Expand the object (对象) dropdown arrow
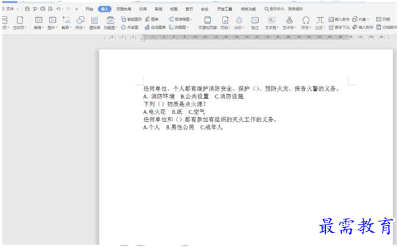 368,19
